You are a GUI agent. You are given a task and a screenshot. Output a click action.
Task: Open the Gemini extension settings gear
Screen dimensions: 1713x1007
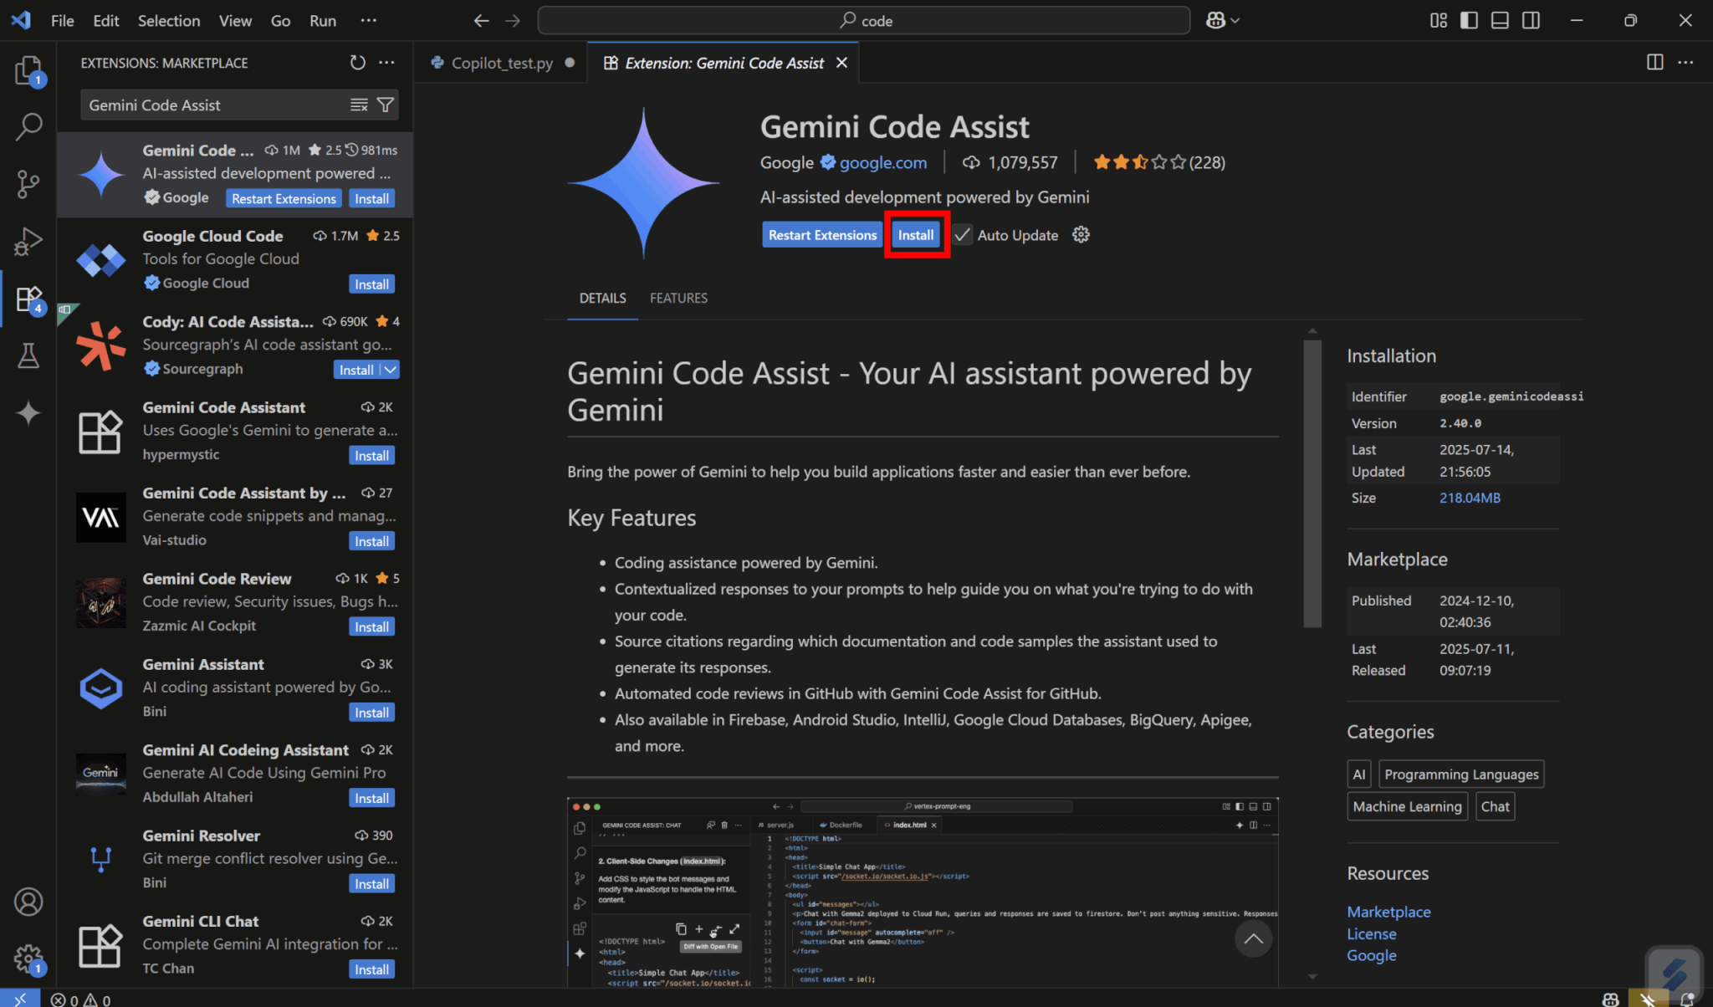coord(1081,235)
